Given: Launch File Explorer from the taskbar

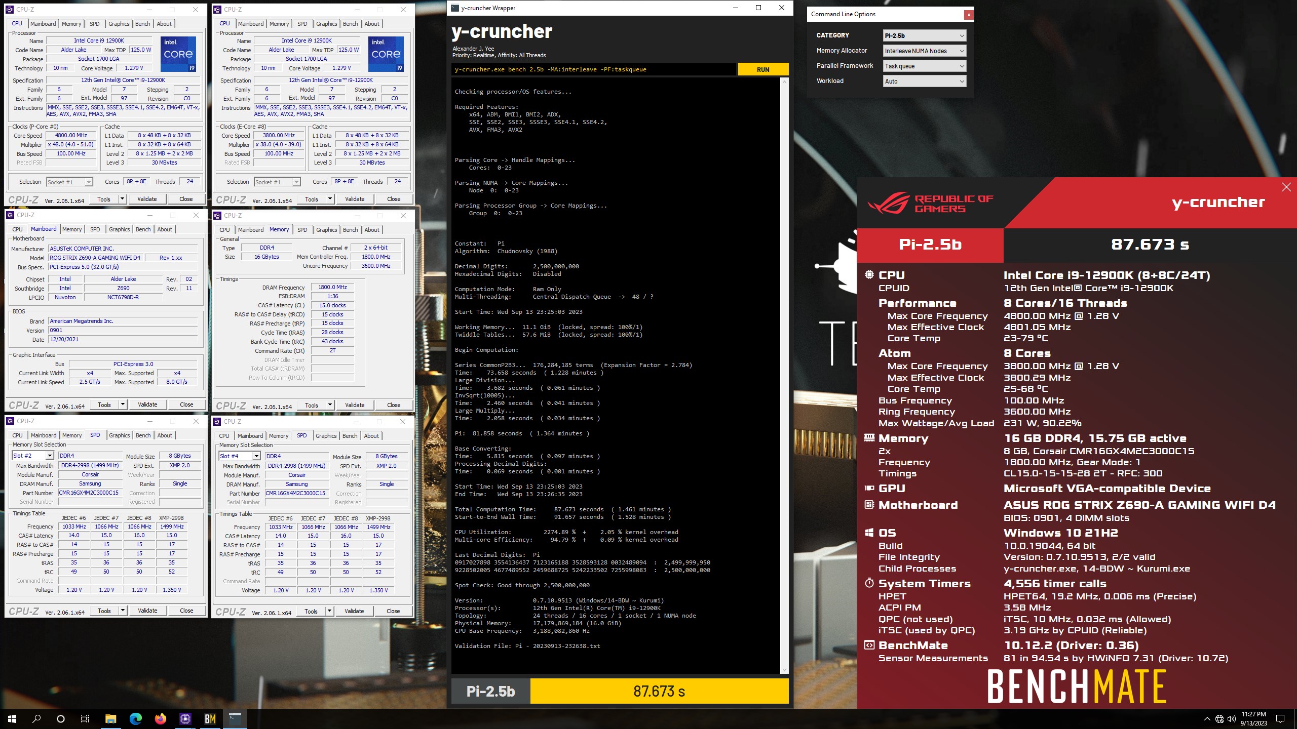Looking at the screenshot, I should point(110,718).
